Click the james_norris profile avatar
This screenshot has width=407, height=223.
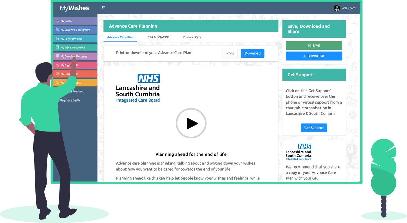pos(337,8)
